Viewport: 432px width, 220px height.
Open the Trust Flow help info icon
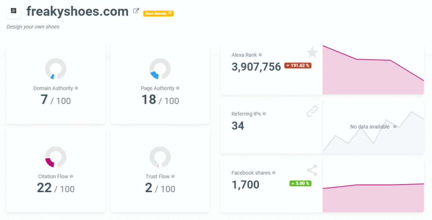tap(173, 177)
